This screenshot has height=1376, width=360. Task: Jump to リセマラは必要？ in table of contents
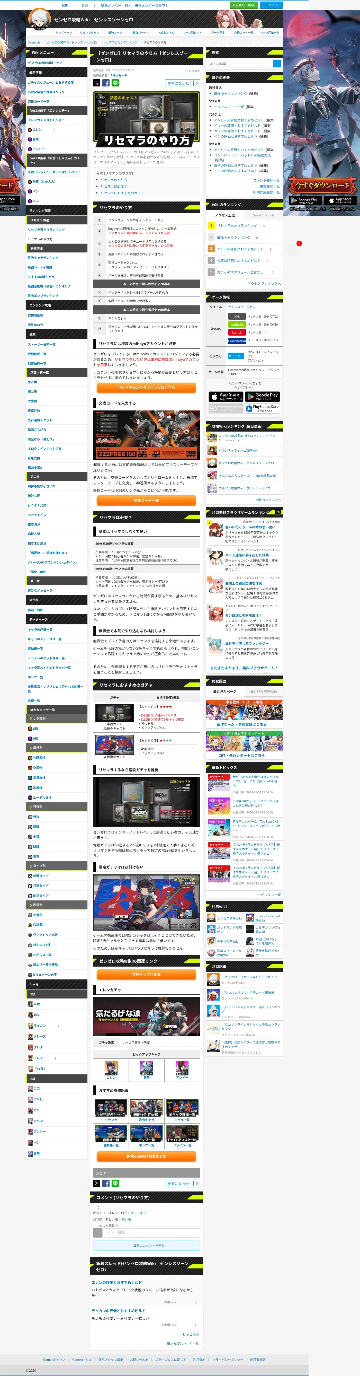(x=114, y=186)
